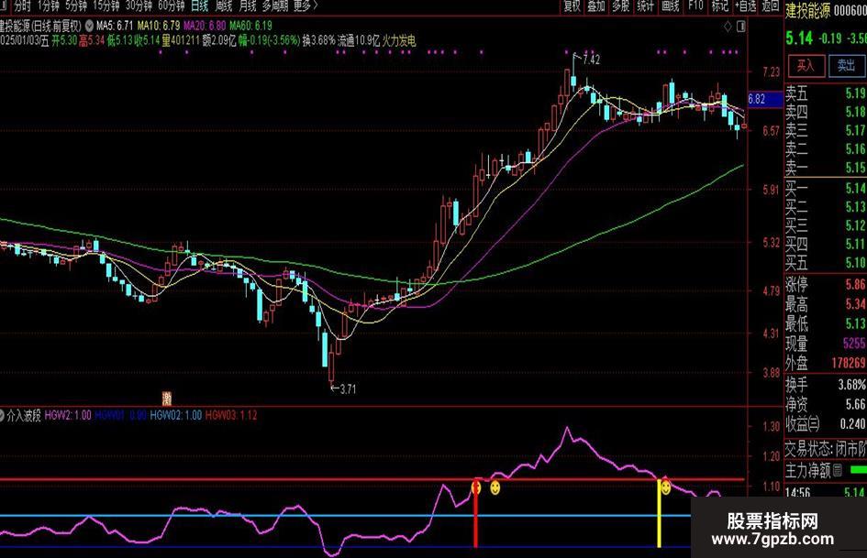867x558 pixels.
Task: Click the 激 event marker icon on the time axis
Action: tap(166, 398)
